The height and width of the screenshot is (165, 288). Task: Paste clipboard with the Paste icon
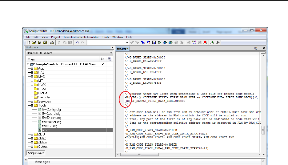70,42
